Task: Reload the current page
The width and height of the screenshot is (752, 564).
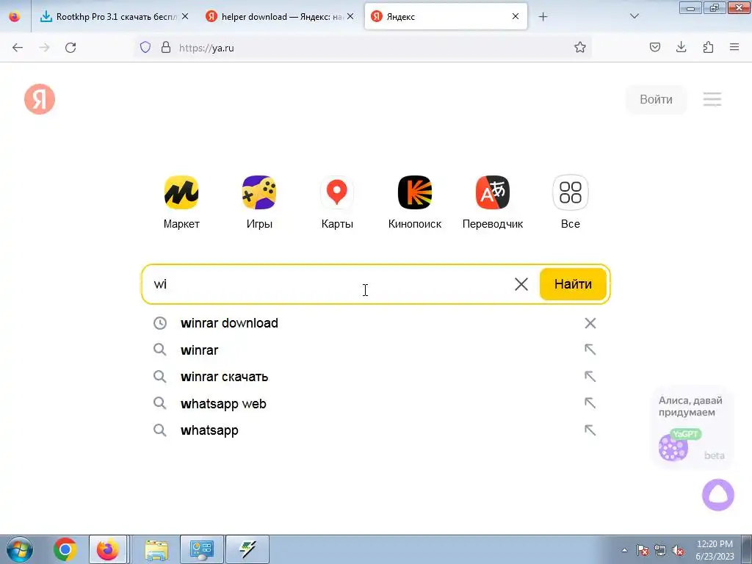Action: point(70,48)
